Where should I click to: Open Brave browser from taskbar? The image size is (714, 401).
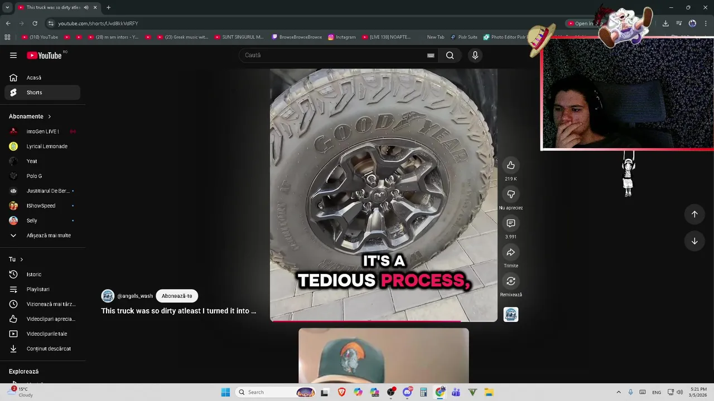(341, 392)
